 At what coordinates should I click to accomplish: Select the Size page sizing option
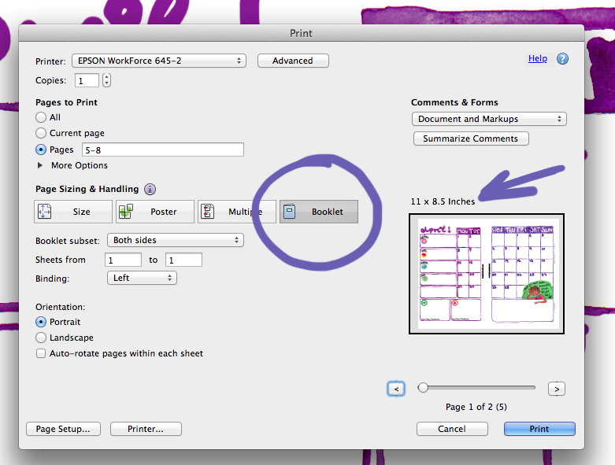coord(73,212)
